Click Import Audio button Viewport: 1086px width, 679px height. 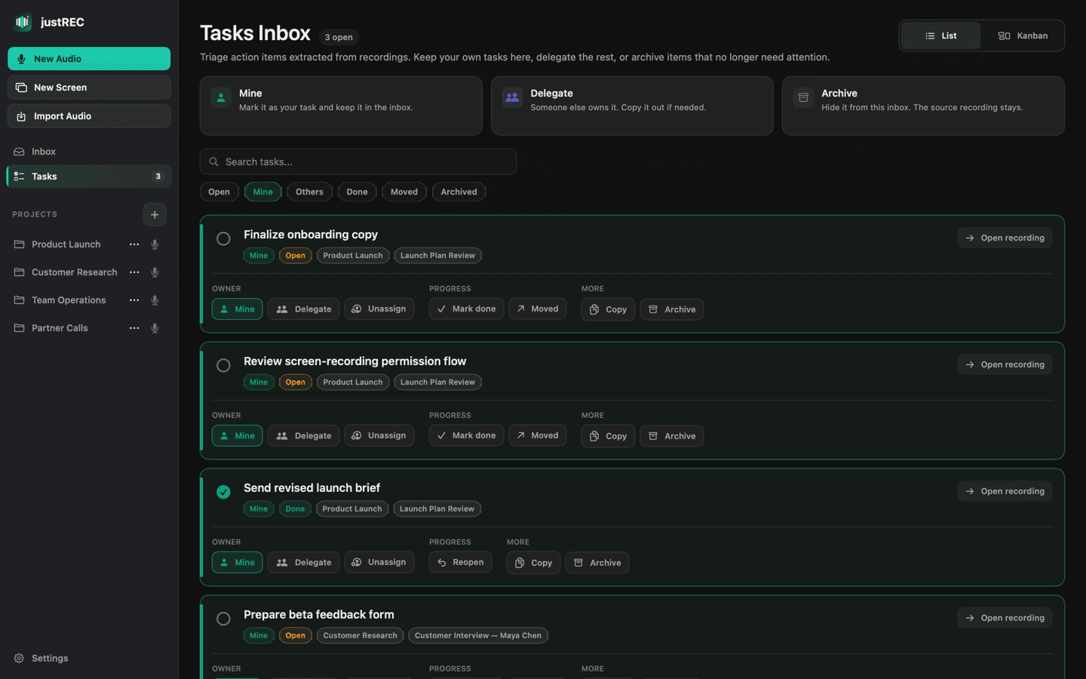pyautogui.click(x=89, y=116)
